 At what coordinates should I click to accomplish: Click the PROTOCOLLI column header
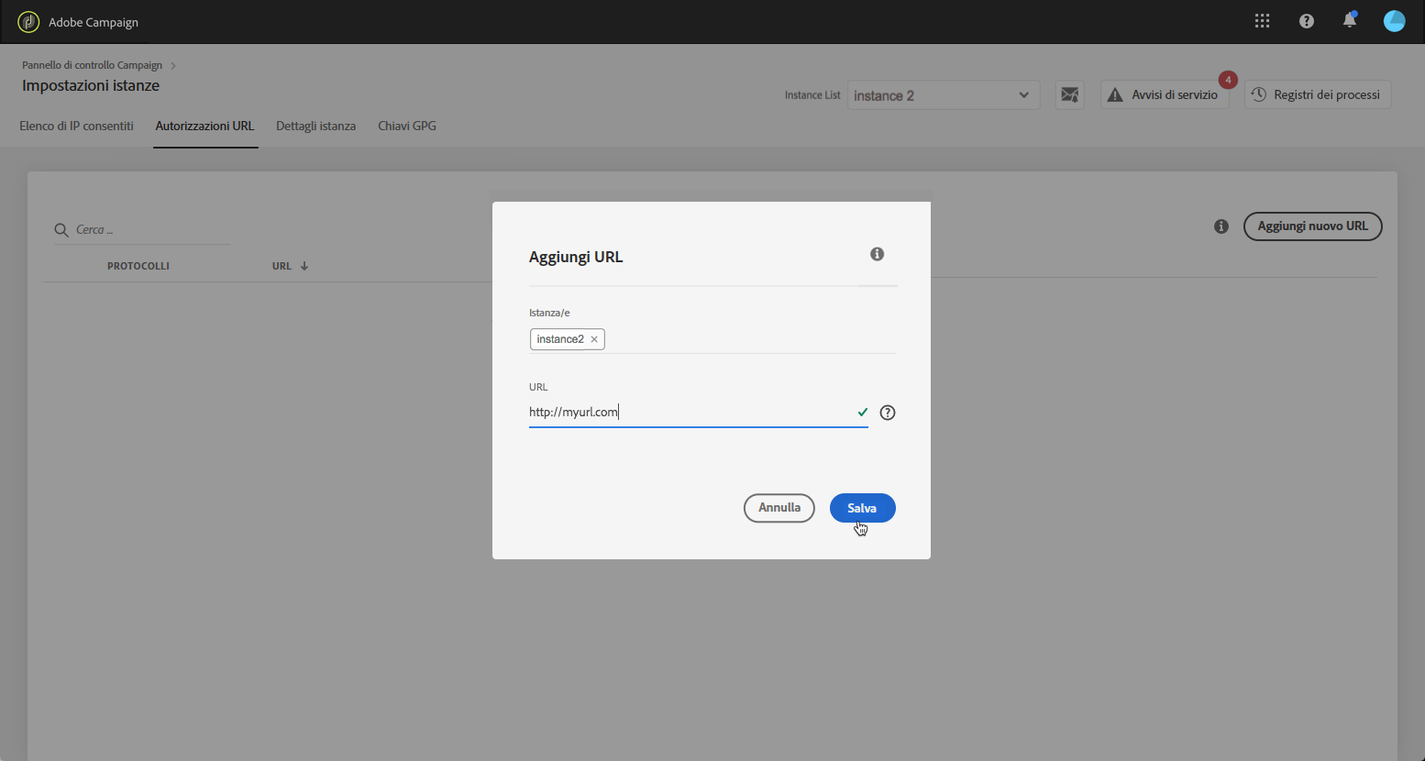click(x=138, y=266)
